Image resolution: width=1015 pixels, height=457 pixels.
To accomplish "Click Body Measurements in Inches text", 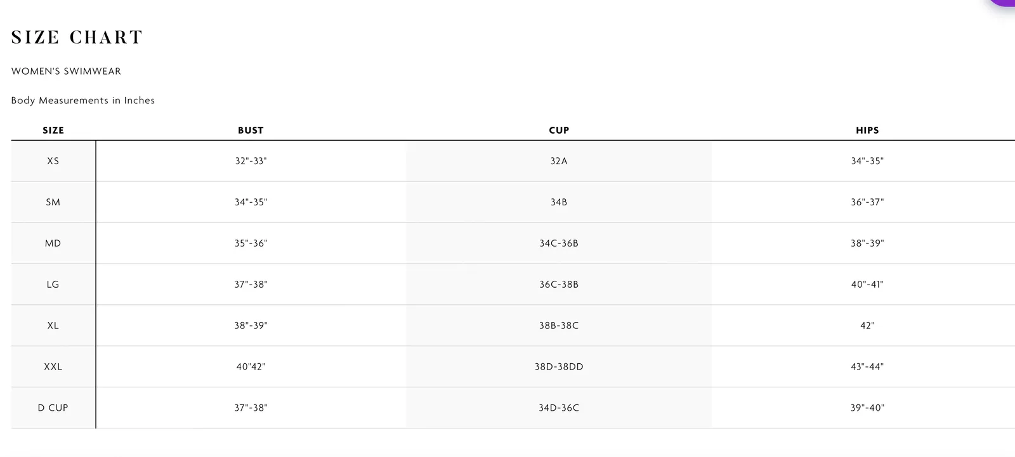I will [x=83, y=100].
